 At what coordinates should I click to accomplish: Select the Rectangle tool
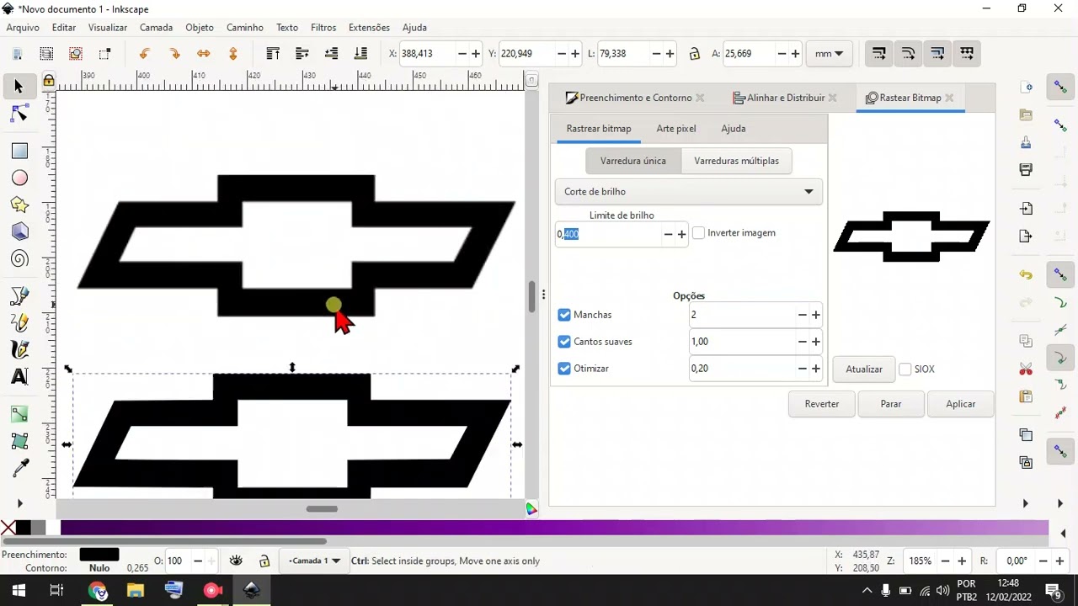coord(19,151)
